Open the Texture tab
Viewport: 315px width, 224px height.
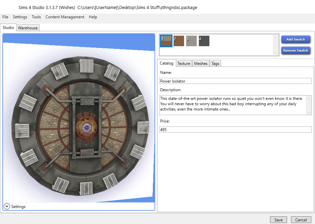point(184,64)
